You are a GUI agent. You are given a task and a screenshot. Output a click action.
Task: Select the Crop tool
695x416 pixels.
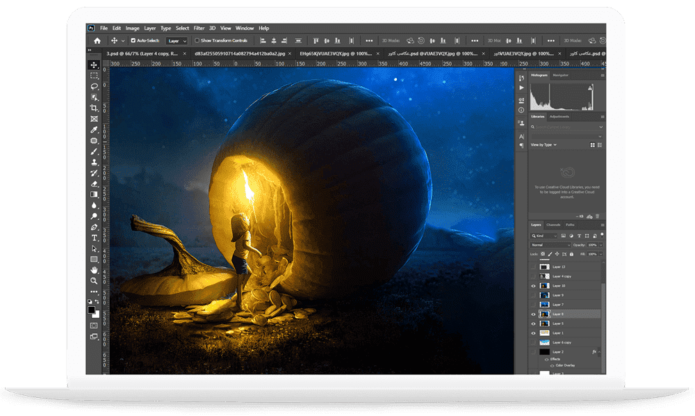pyautogui.click(x=94, y=109)
